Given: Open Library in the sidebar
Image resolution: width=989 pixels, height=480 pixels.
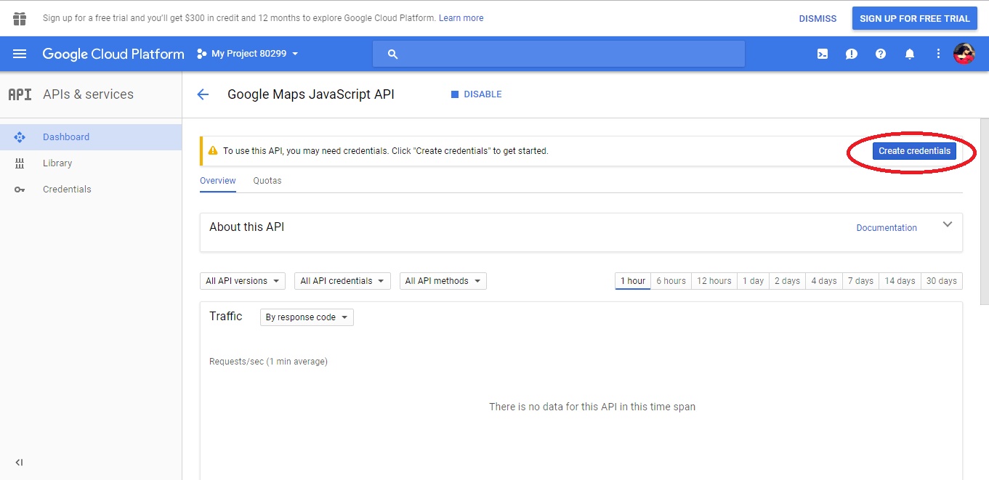Looking at the screenshot, I should coord(91,163).
